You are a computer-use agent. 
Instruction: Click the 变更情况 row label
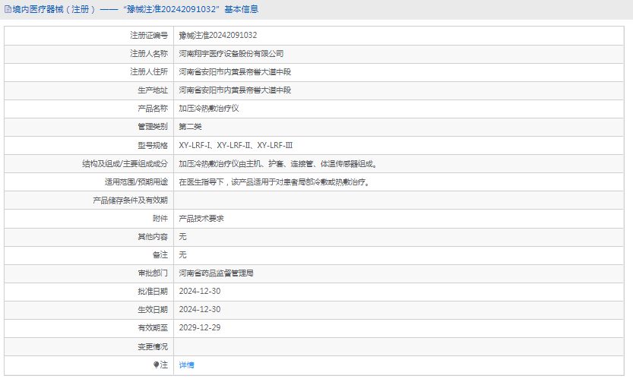click(x=153, y=347)
